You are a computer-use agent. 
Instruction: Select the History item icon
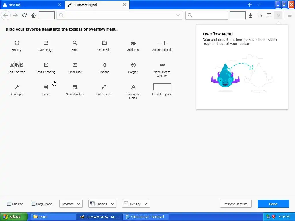pyautogui.click(x=17, y=43)
